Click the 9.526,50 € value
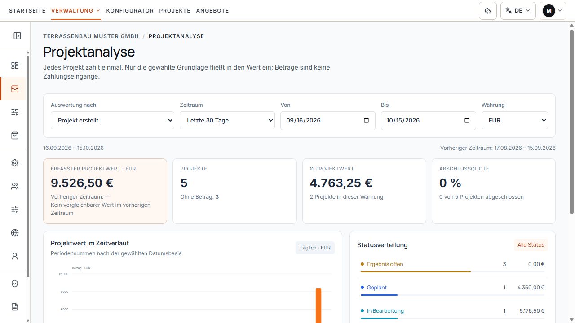The width and height of the screenshot is (575, 323). pos(82,183)
